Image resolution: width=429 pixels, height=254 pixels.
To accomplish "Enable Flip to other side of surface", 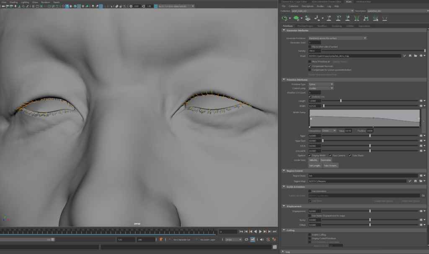I will click(x=310, y=46).
